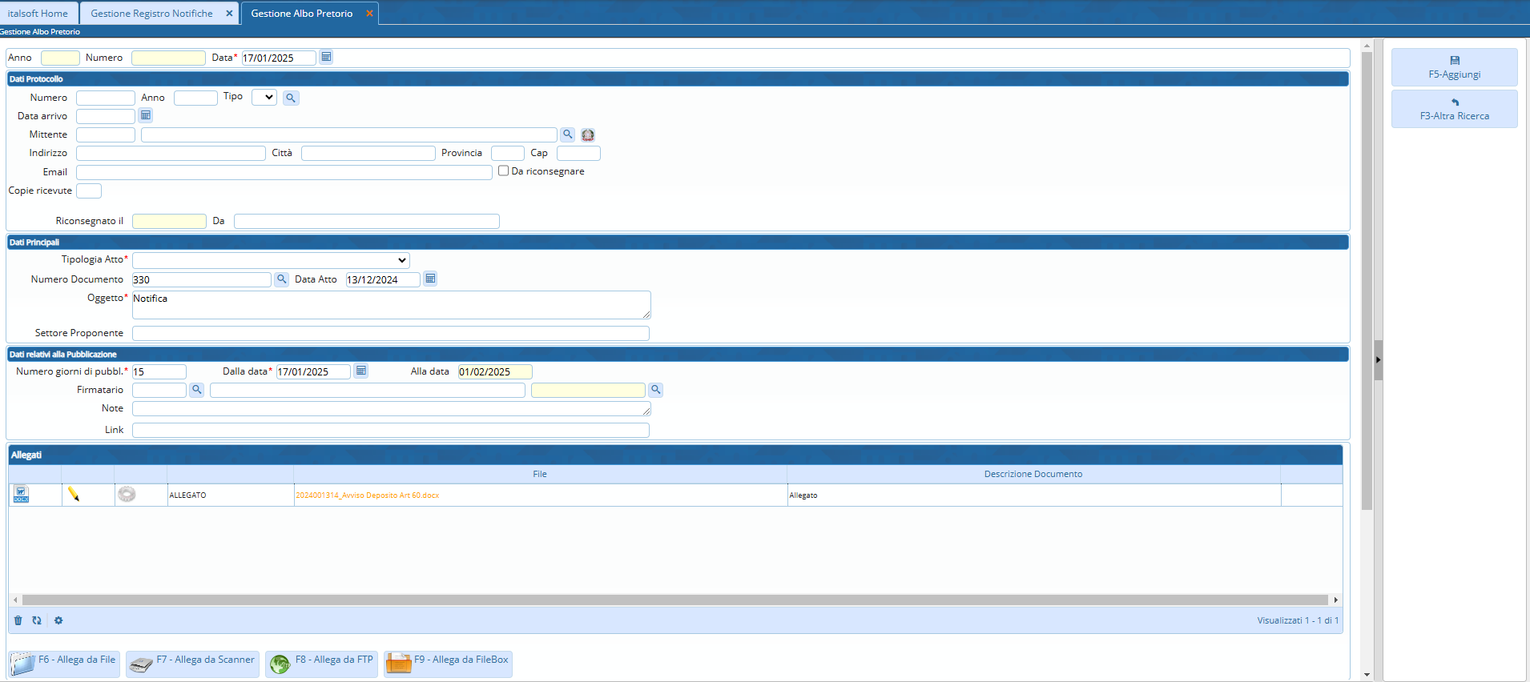
Task: Focus the Data arrivo field
Action: coord(106,116)
